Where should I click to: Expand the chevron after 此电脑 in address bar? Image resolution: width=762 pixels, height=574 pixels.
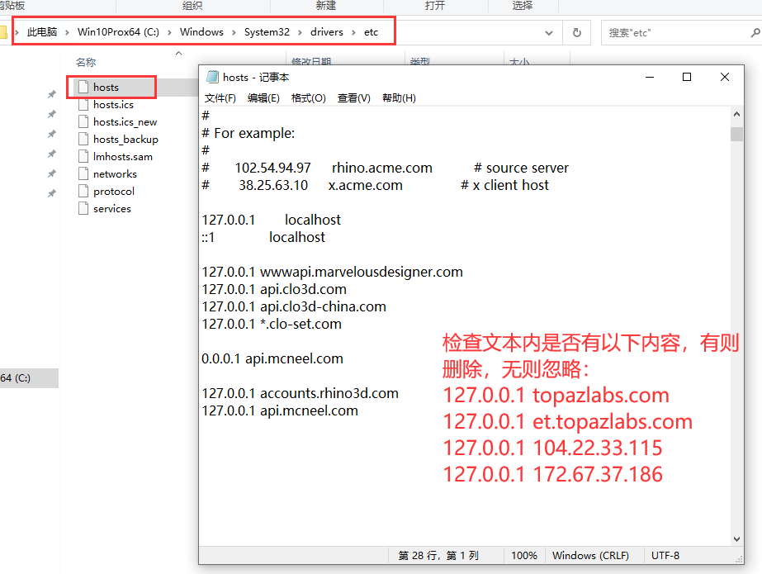coord(67,32)
